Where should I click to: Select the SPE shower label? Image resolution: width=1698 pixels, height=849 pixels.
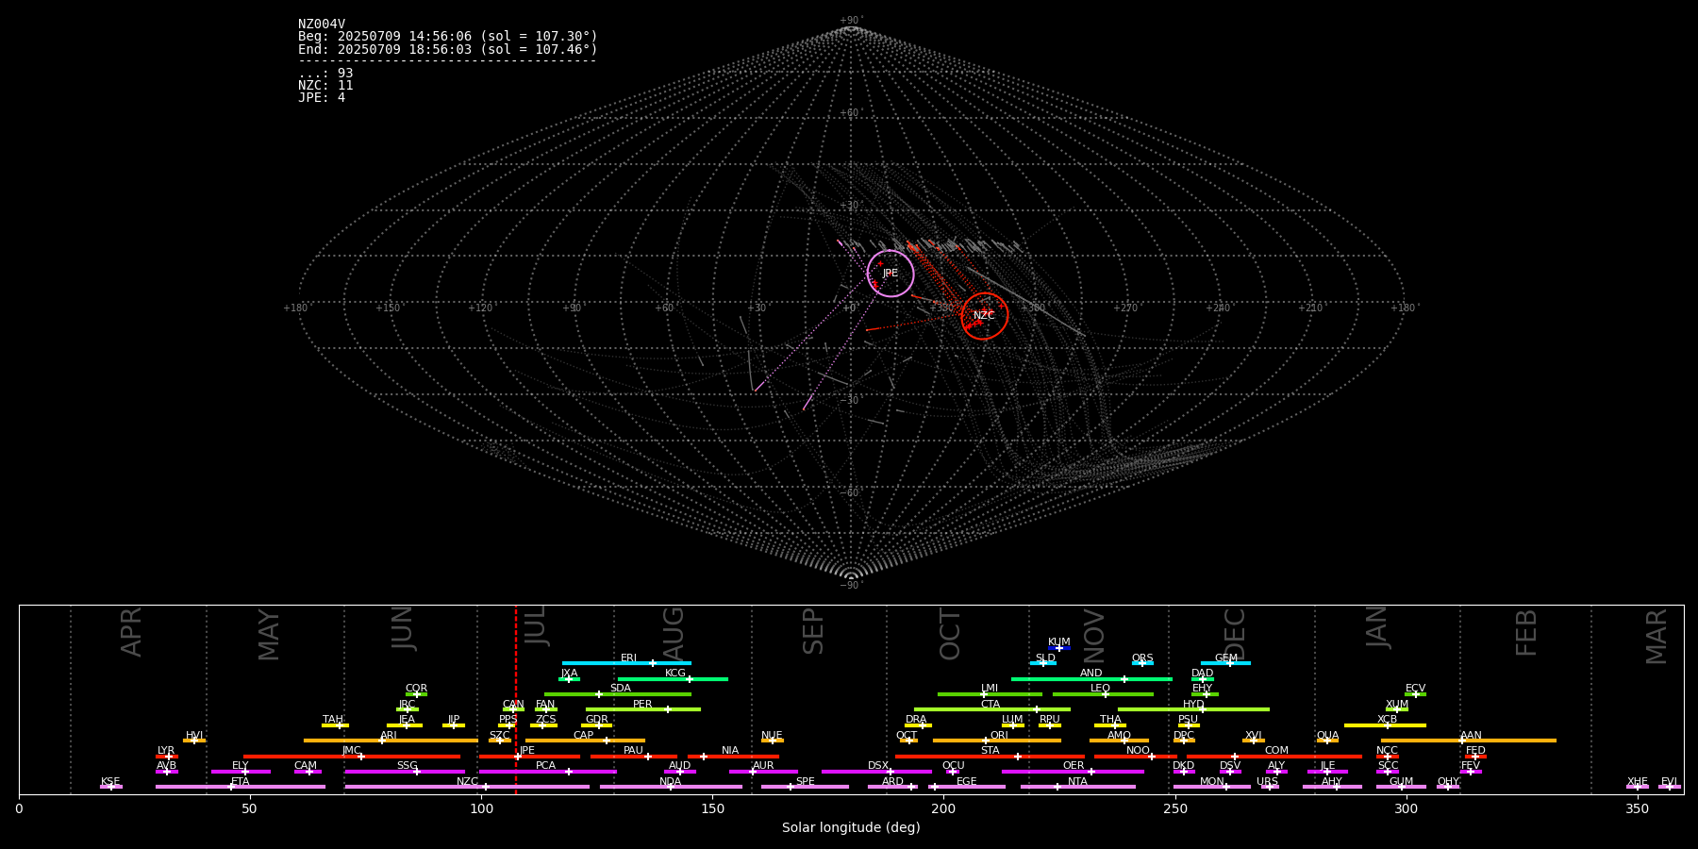point(805,782)
